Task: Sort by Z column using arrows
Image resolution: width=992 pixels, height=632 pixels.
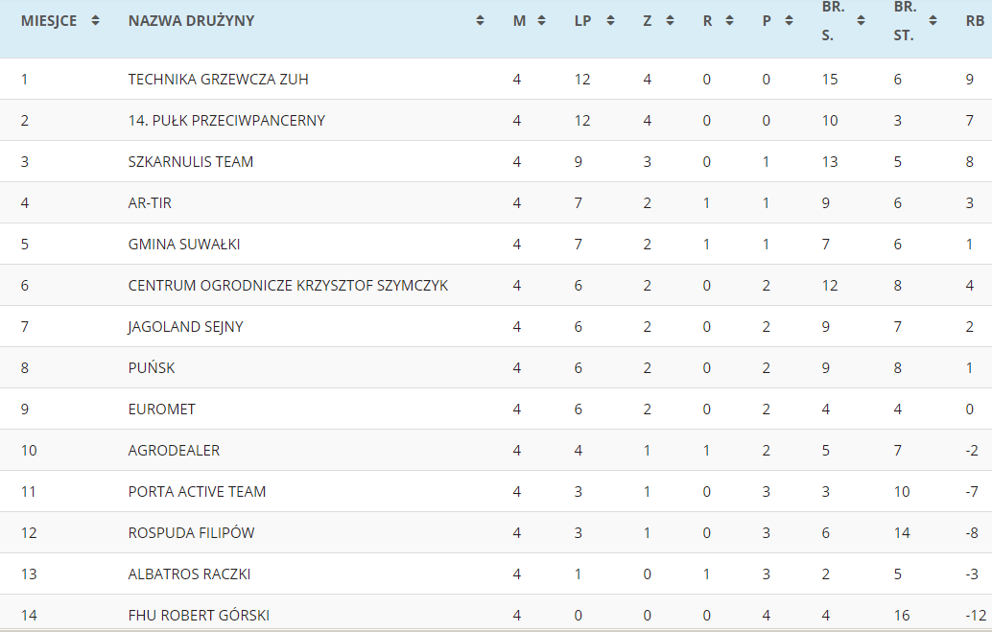Action: [x=670, y=21]
